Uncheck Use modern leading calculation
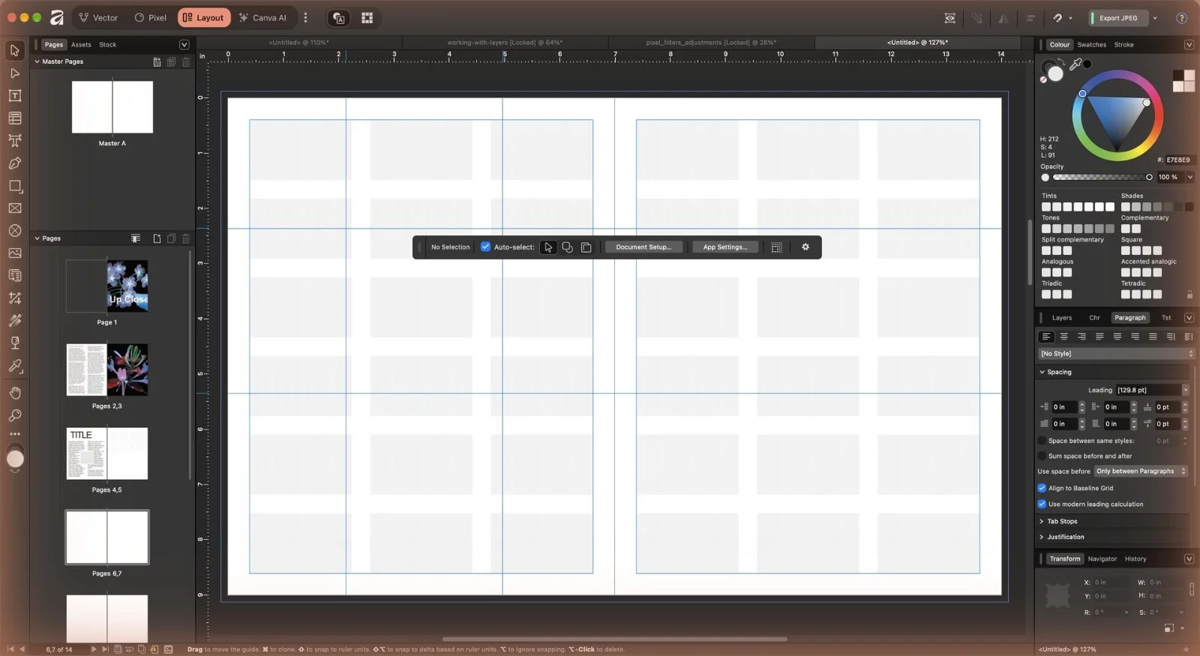The height and width of the screenshot is (656, 1200). click(1042, 504)
